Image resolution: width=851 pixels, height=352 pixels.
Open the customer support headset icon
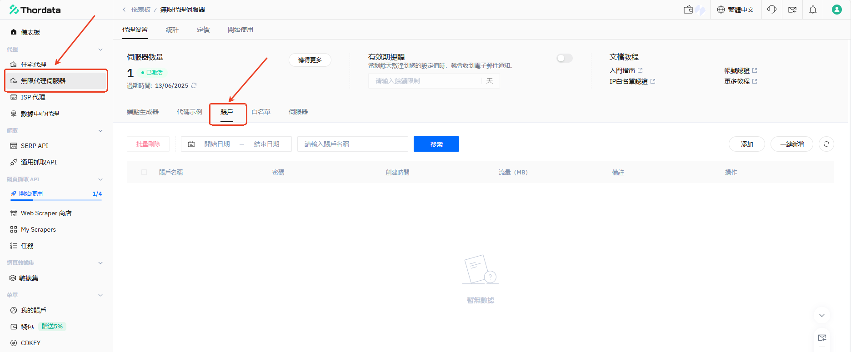771,10
